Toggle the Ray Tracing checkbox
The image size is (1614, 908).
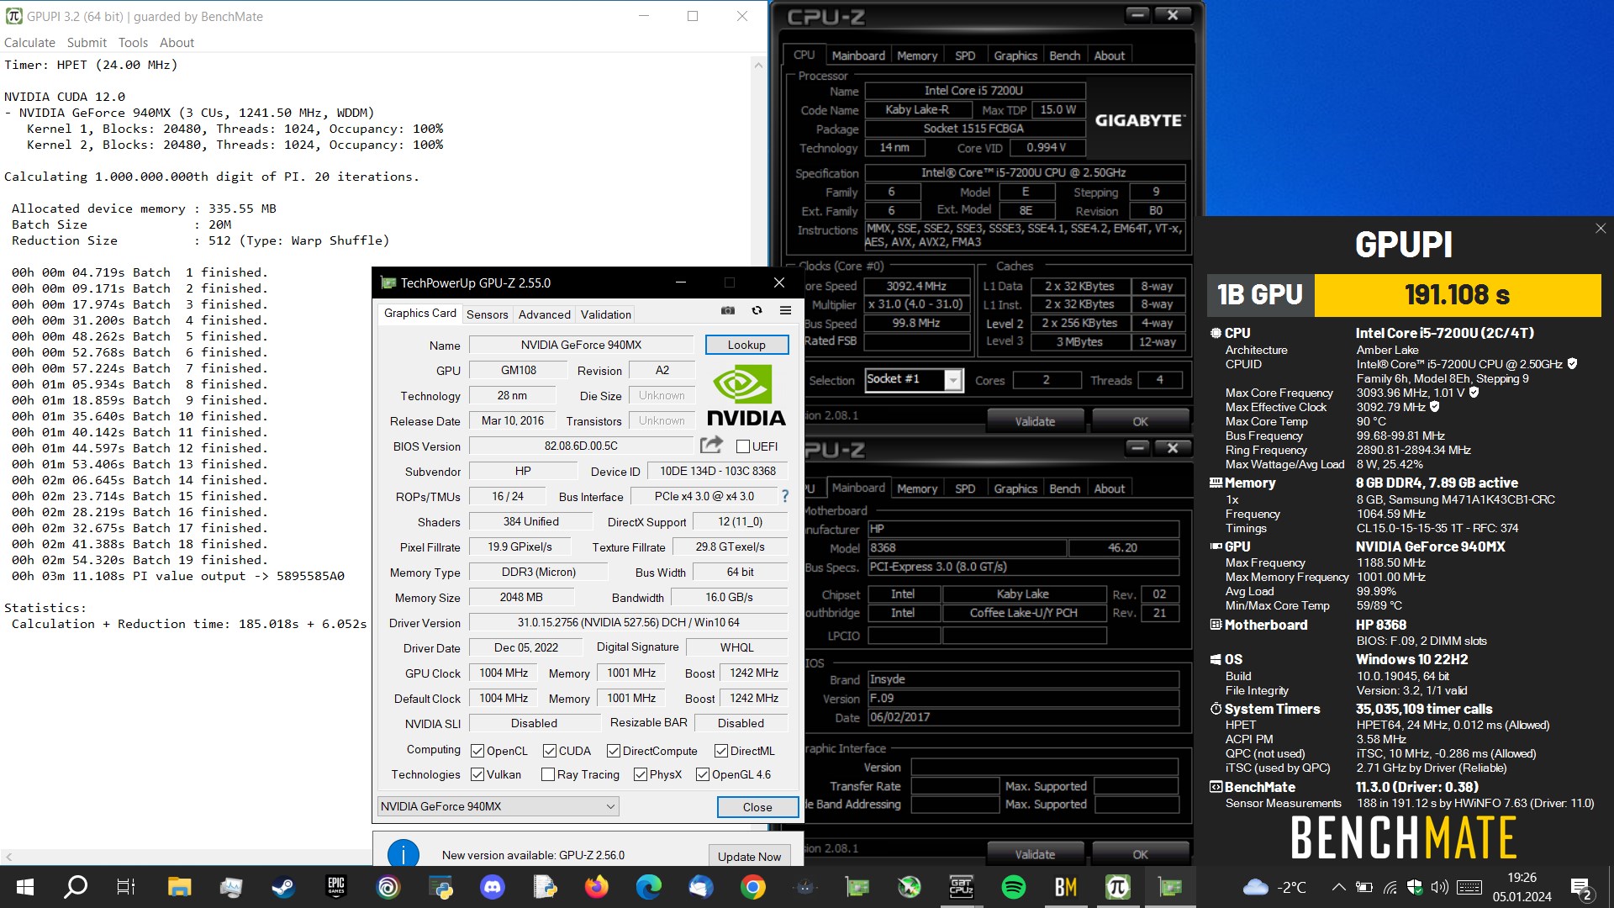coord(548,774)
